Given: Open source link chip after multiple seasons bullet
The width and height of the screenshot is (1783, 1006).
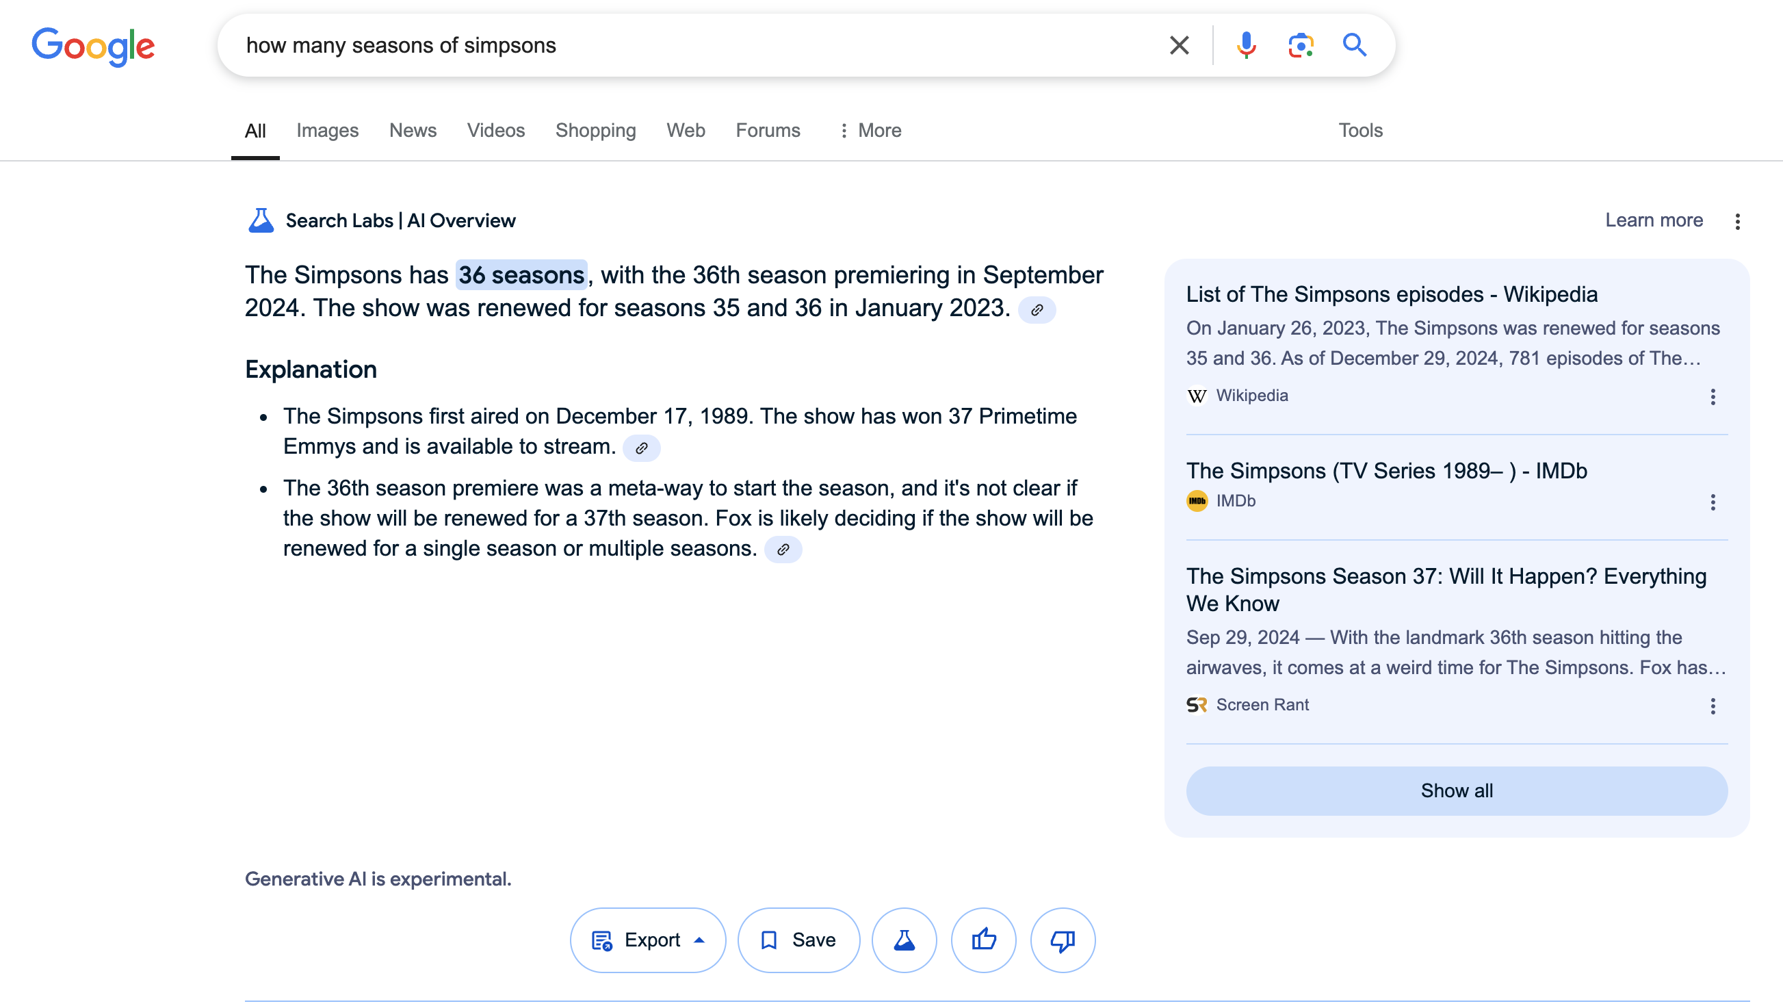Looking at the screenshot, I should (x=782, y=550).
